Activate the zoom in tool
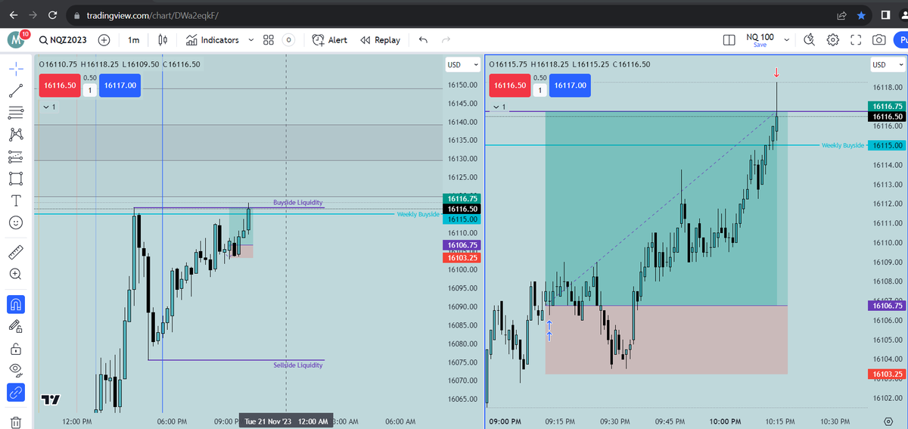 [x=15, y=274]
